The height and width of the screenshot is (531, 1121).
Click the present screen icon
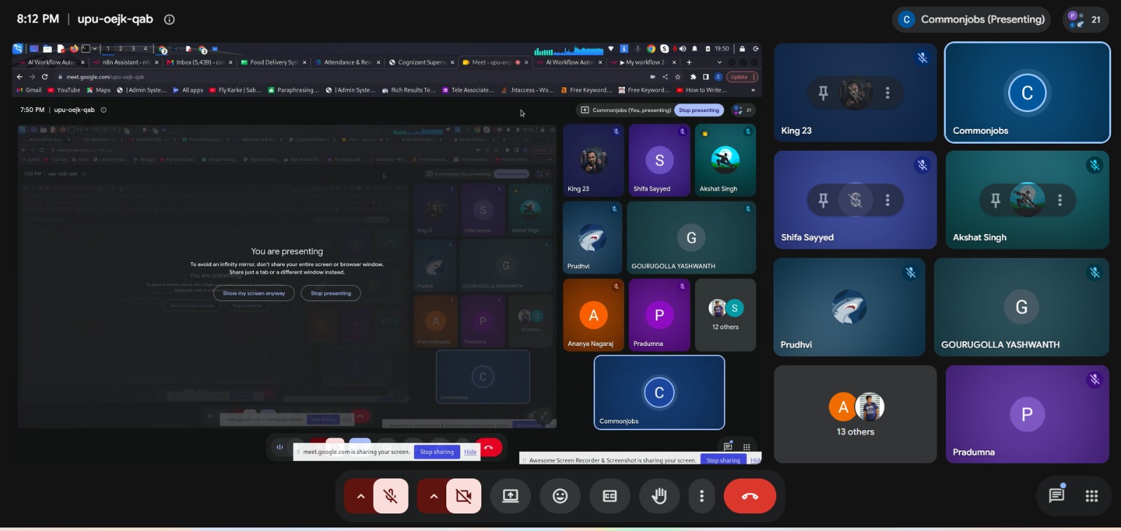(511, 496)
